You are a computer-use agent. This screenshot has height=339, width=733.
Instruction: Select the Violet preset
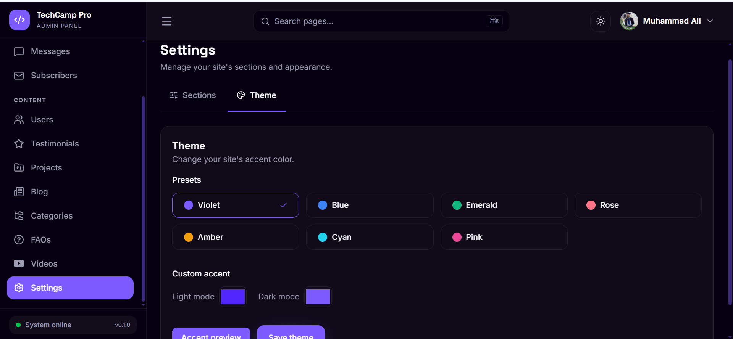[x=236, y=205]
